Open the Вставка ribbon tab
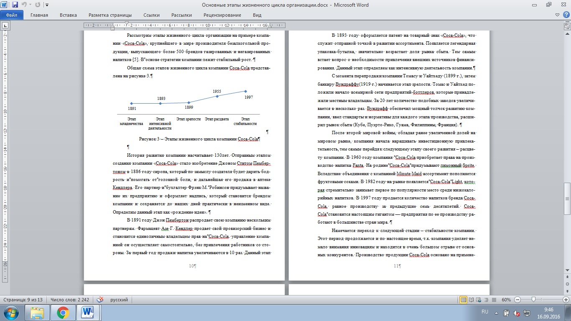 [x=68, y=15]
